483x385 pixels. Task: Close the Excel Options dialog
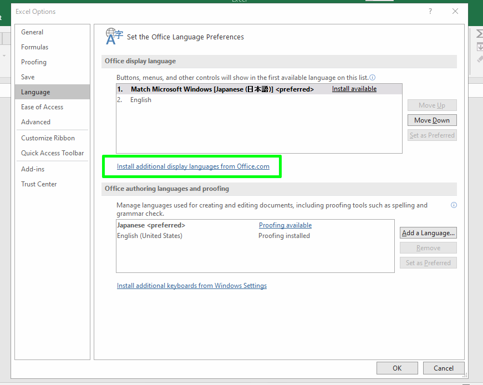coord(455,12)
